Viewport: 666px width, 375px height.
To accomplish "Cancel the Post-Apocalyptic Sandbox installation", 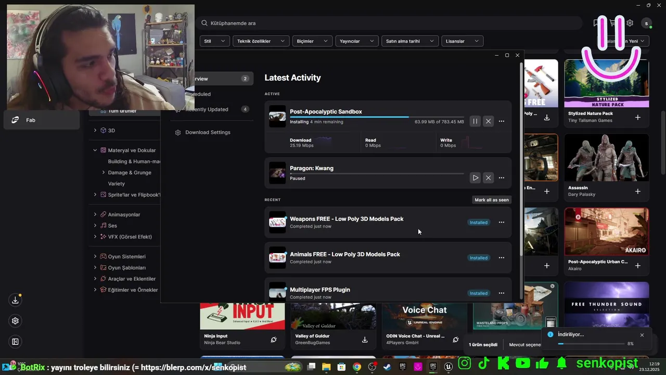I will click(488, 121).
